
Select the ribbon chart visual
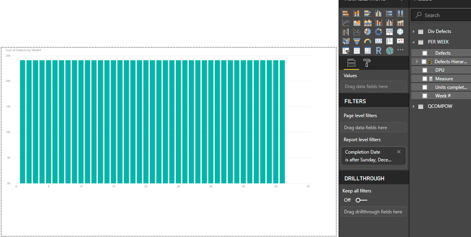click(400, 22)
